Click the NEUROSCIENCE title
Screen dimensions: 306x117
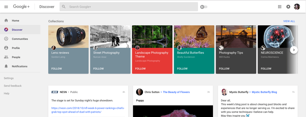coord(272,53)
